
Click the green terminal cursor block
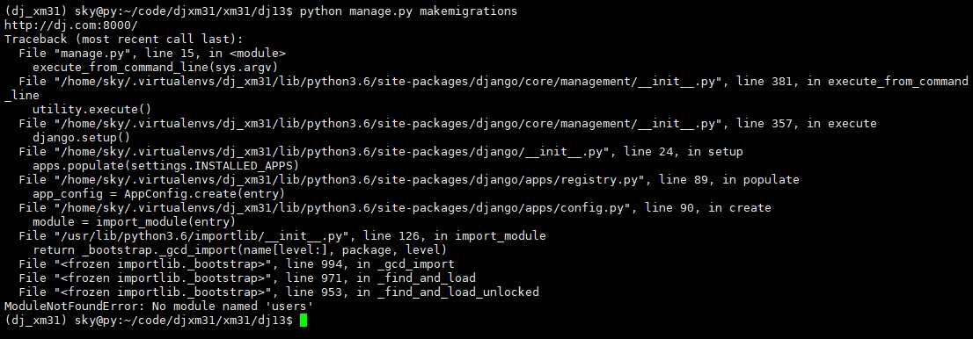coord(304,321)
